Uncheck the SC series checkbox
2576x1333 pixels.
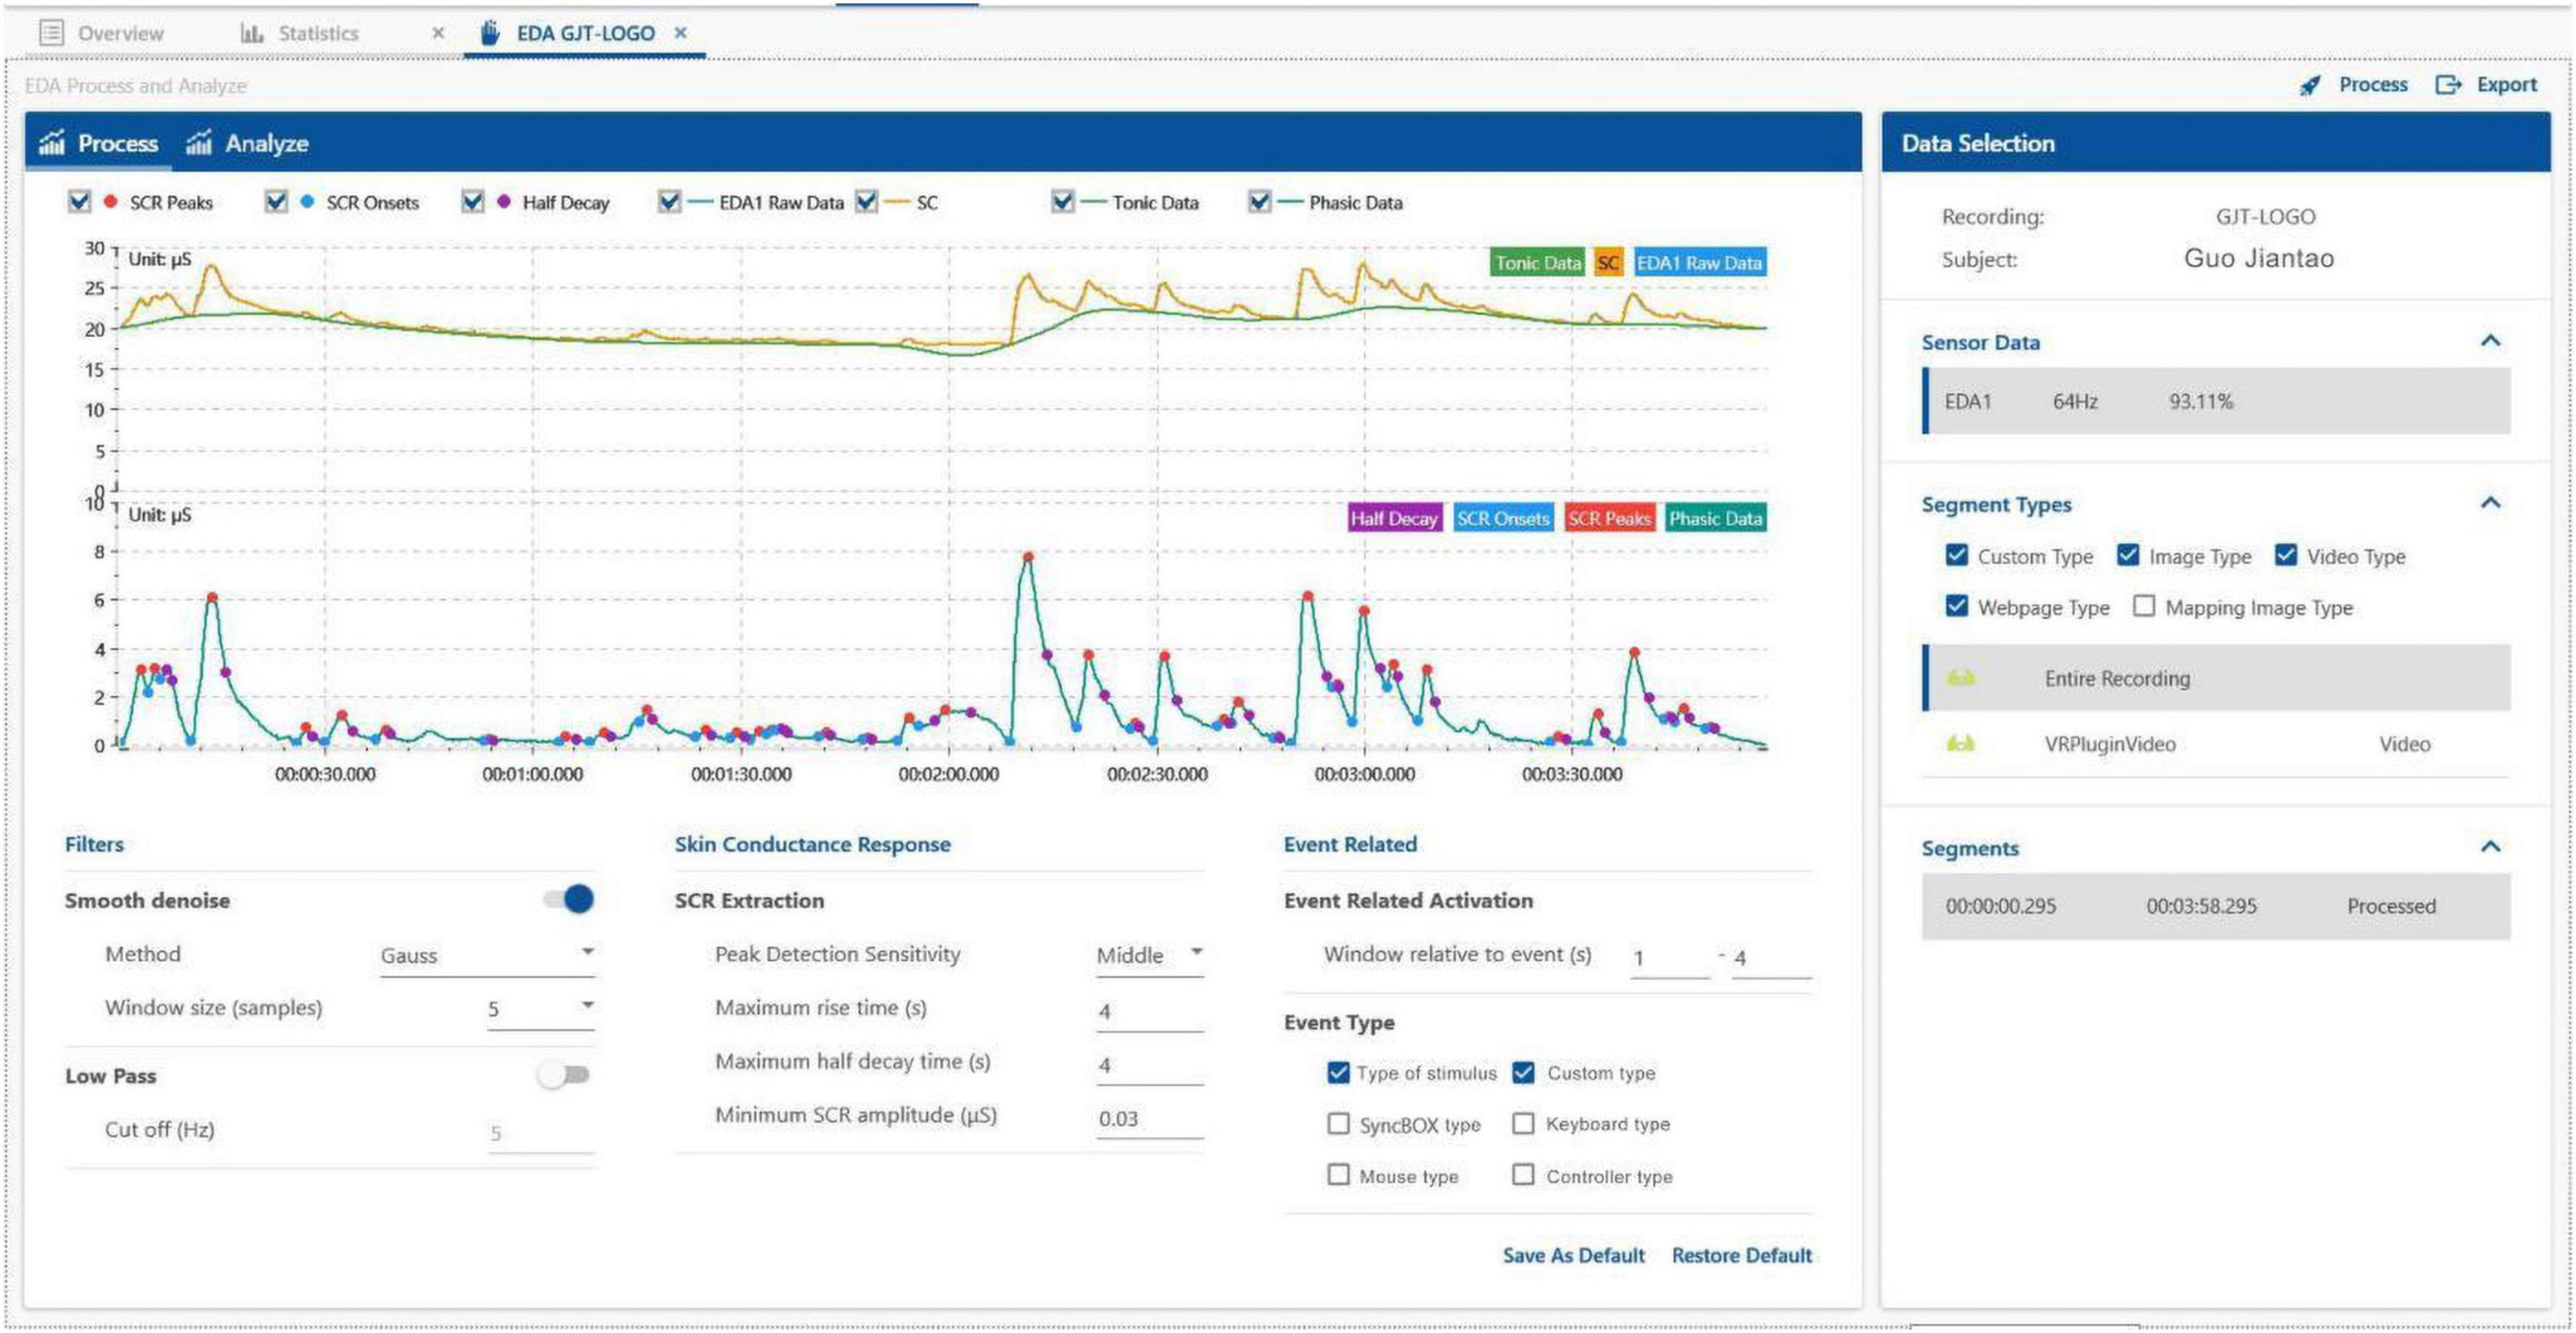pyautogui.click(x=866, y=202)
